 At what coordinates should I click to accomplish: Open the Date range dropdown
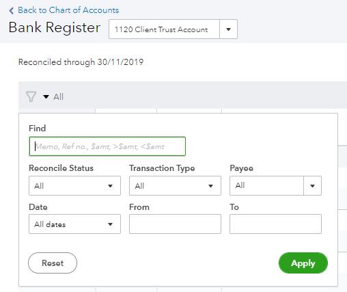coord(74,224)
